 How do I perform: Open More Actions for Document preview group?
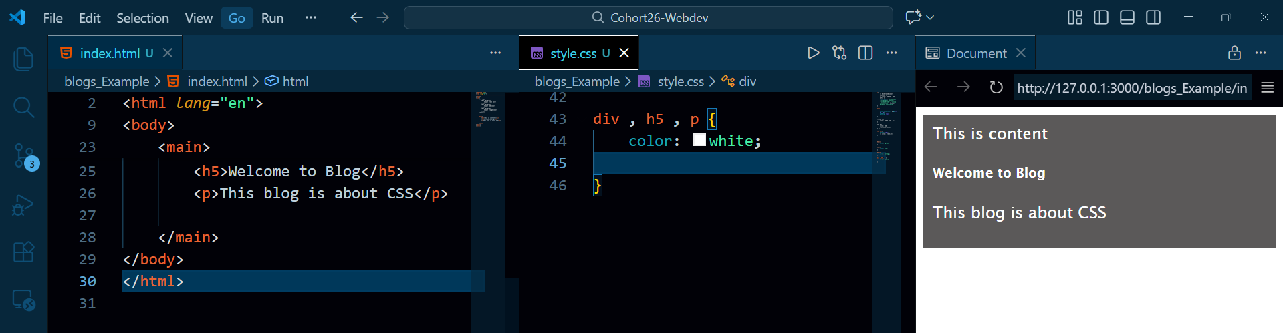(1260, 53)
